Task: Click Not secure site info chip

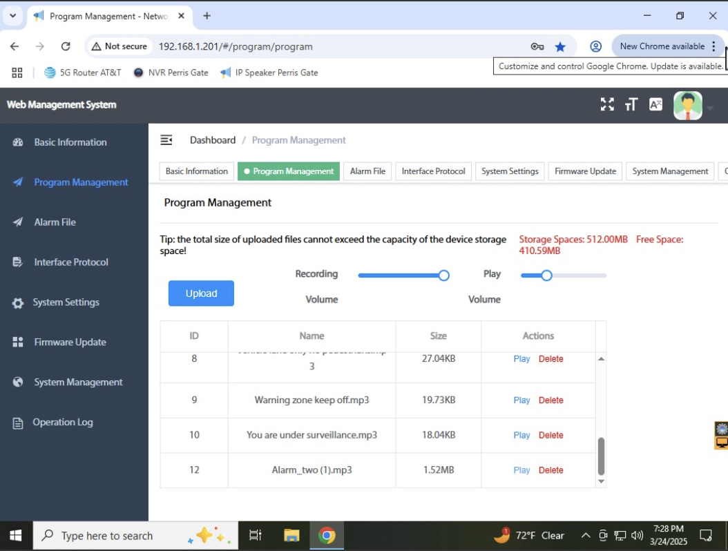Action: [x=119, y=46]
